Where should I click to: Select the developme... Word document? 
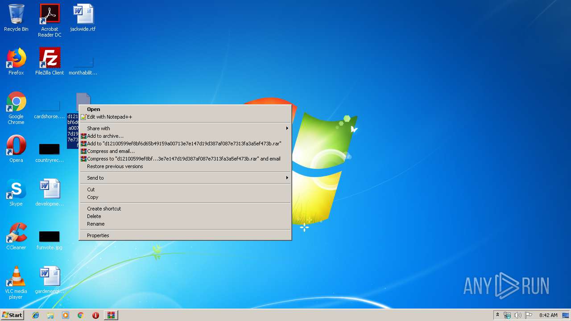(50, 193)
